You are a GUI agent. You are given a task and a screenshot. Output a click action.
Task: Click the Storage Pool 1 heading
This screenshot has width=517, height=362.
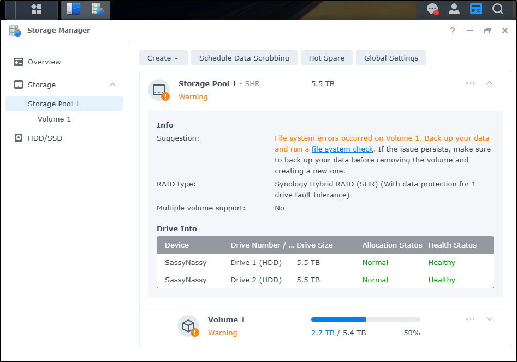[x=207, y=83]
